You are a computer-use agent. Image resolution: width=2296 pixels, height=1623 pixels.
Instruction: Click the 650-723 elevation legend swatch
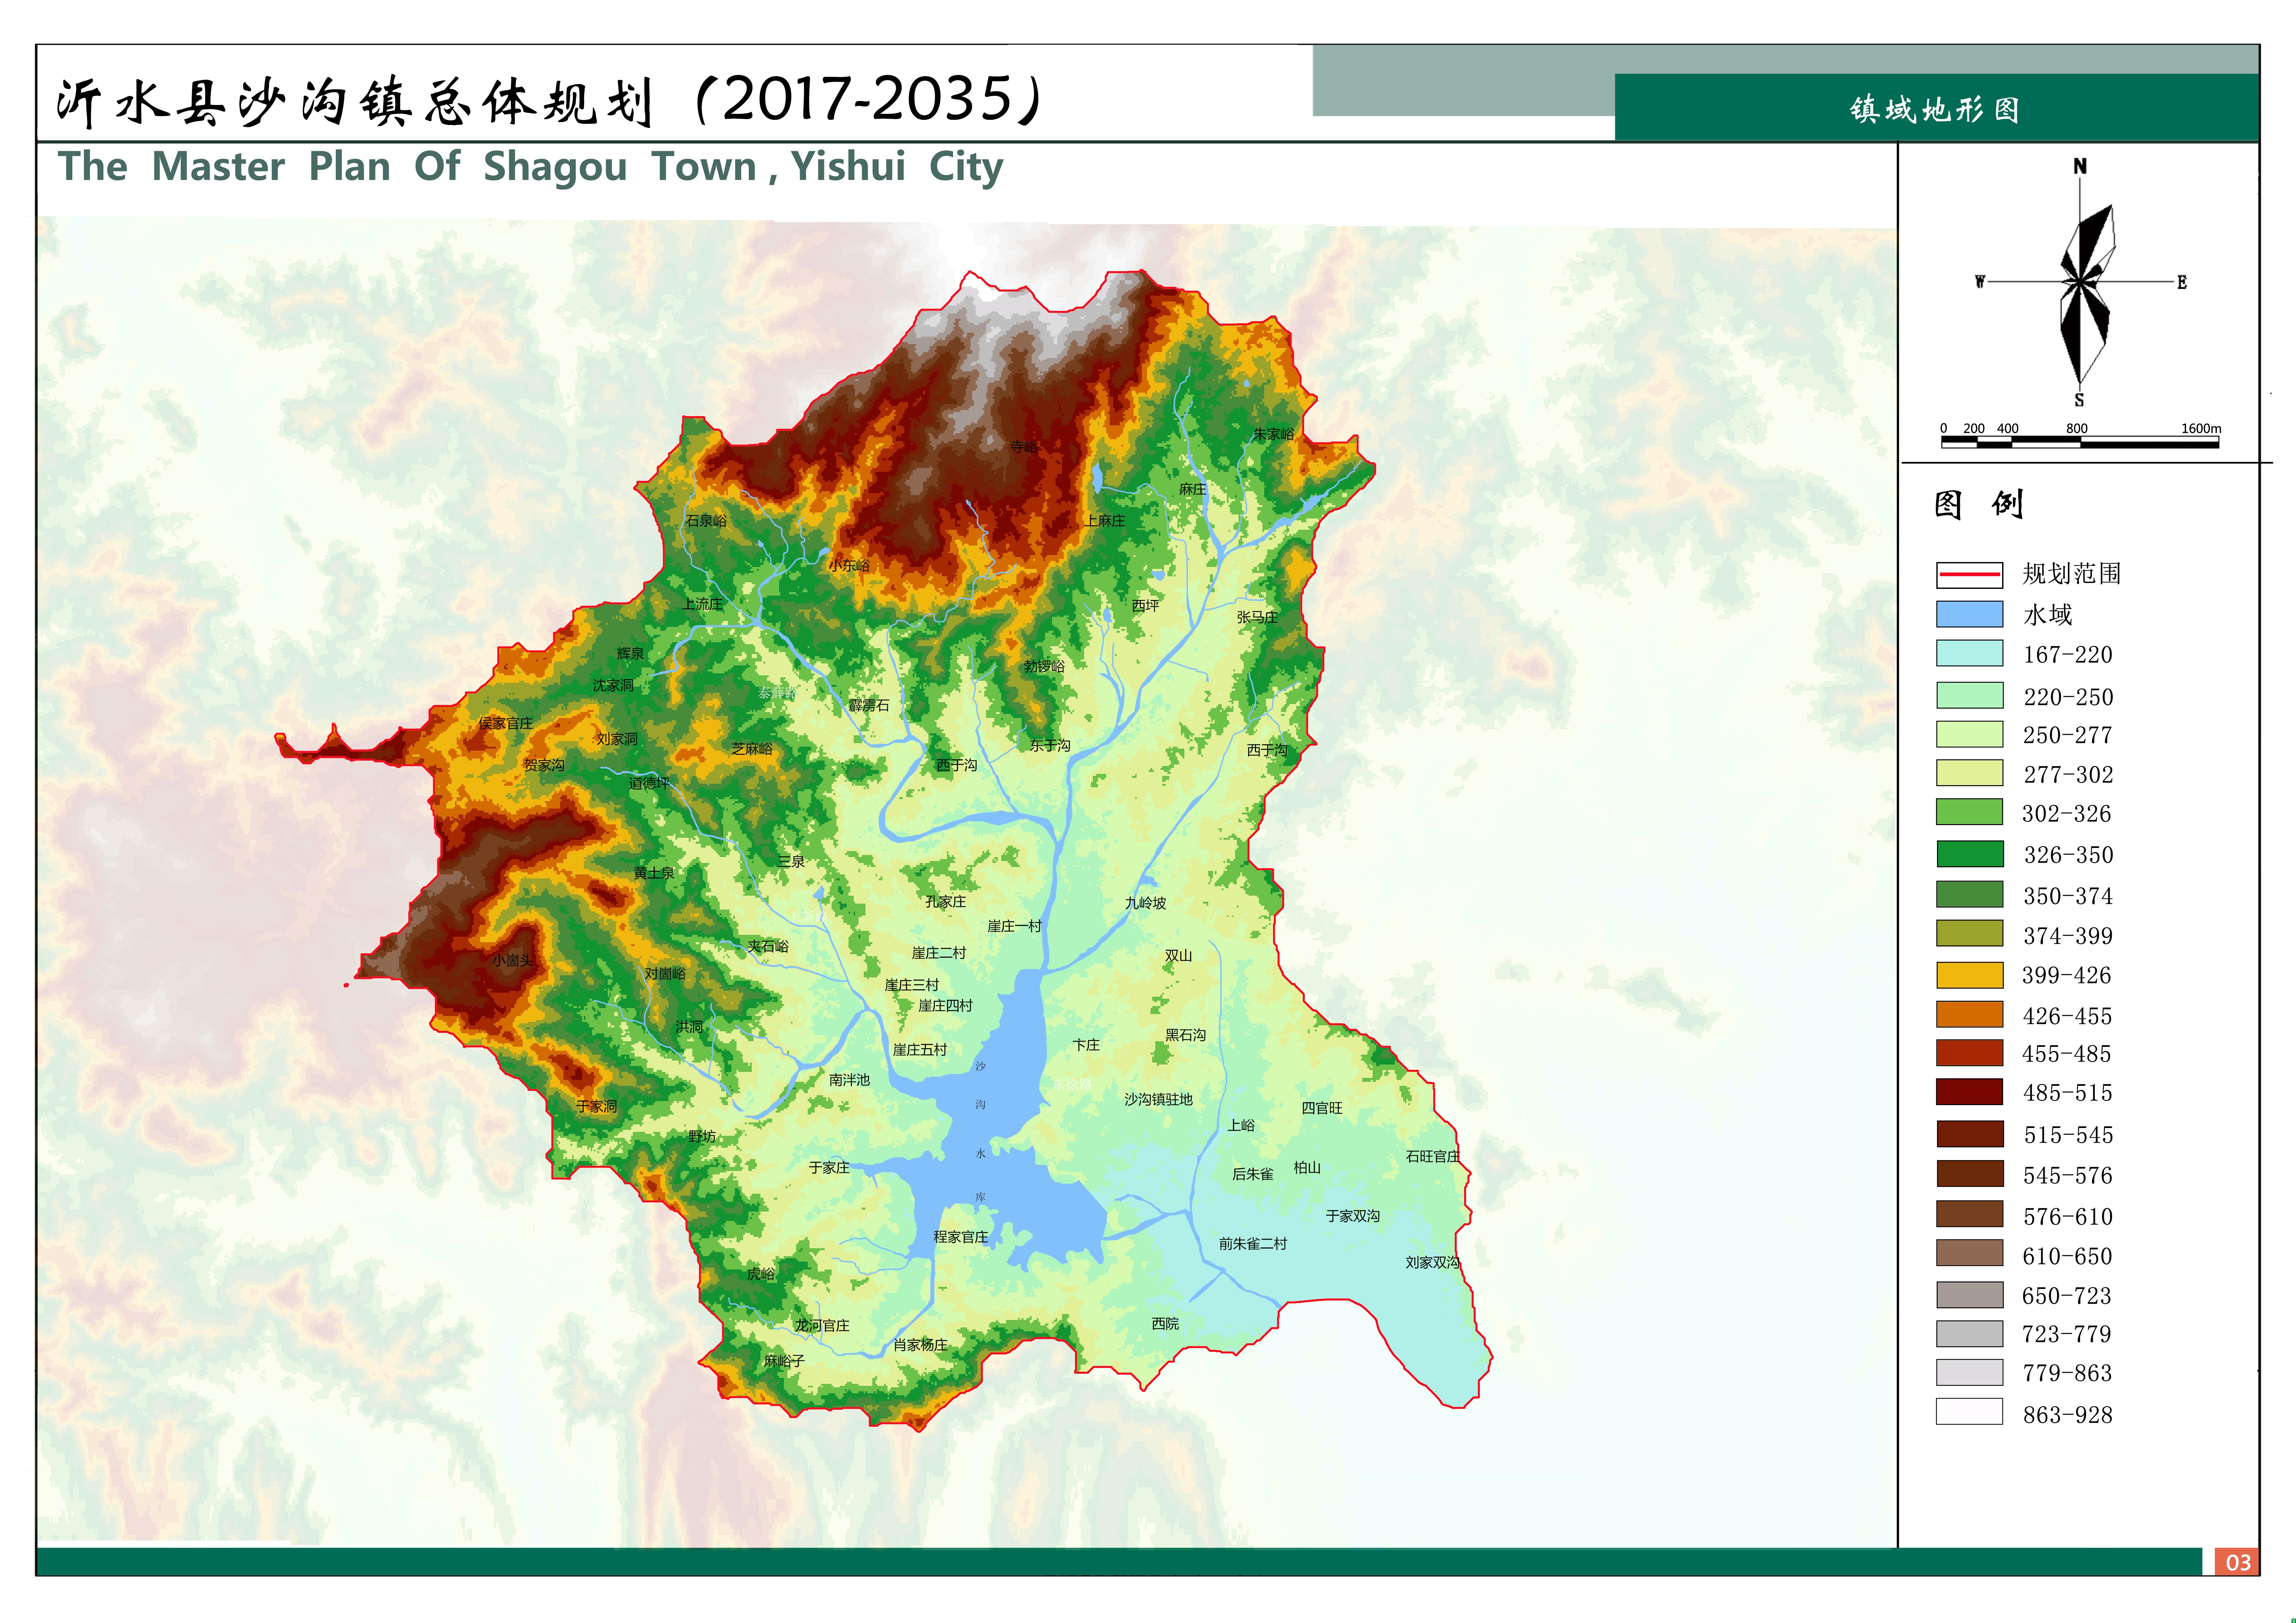pos(1970,1295)
